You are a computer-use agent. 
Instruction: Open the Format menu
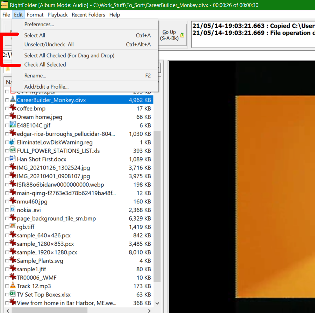pyautogui.click(x=35, y=15)
